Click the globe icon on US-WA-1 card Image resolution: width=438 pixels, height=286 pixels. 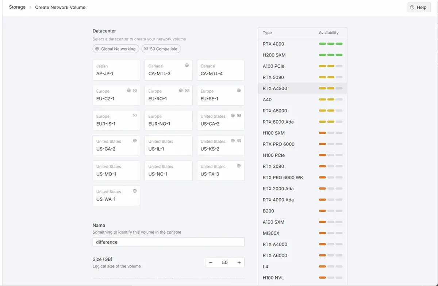click(135, 191)
